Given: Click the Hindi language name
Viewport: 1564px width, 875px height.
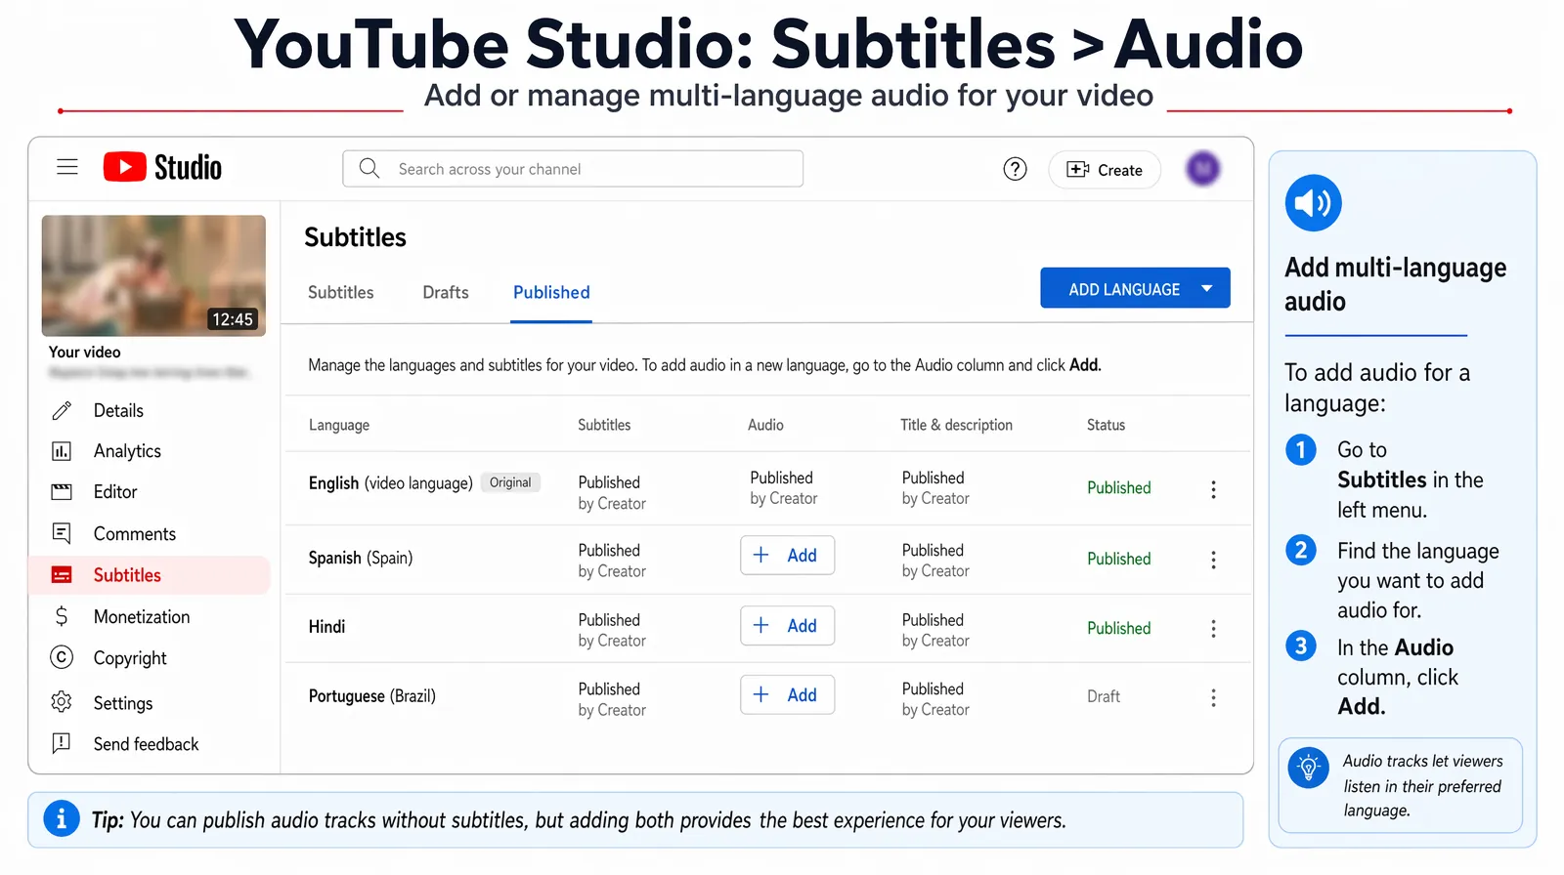Looking at the screenshot, I should (x=326, y=627).
